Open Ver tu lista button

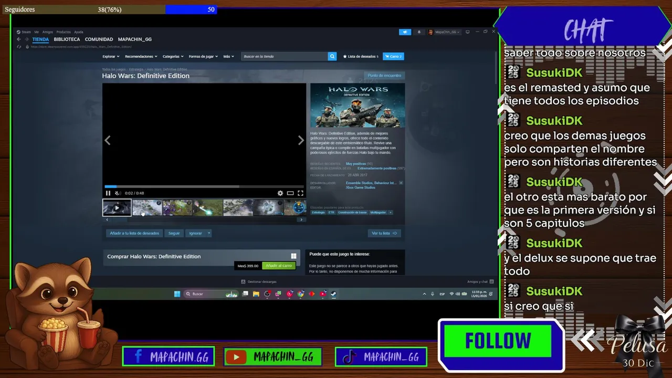384,233
